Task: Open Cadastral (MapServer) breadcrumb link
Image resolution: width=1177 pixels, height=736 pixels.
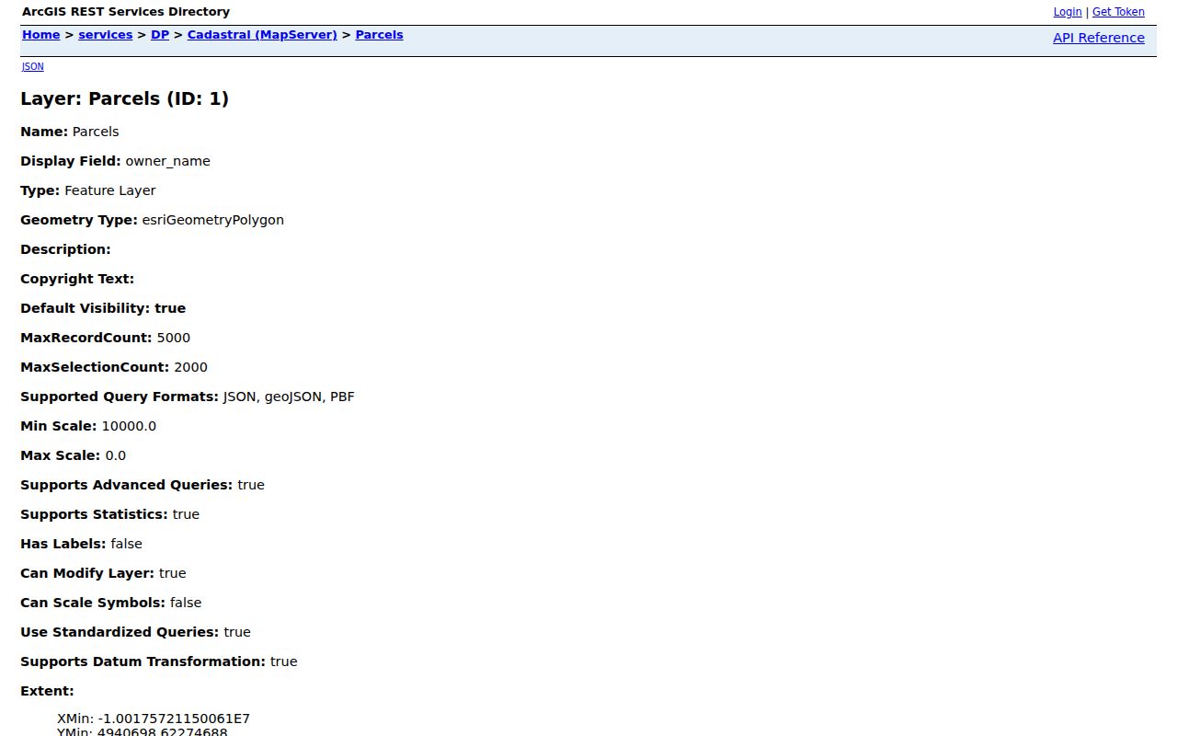Action: click(x=262, y=35)
